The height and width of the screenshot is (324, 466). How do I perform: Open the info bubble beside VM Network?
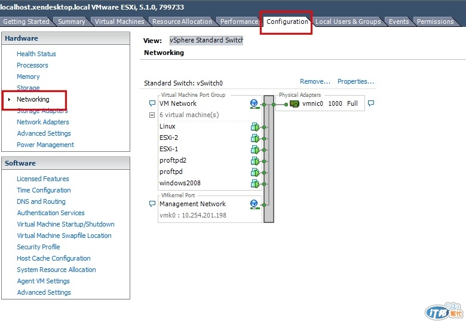(x=152, y=103)
